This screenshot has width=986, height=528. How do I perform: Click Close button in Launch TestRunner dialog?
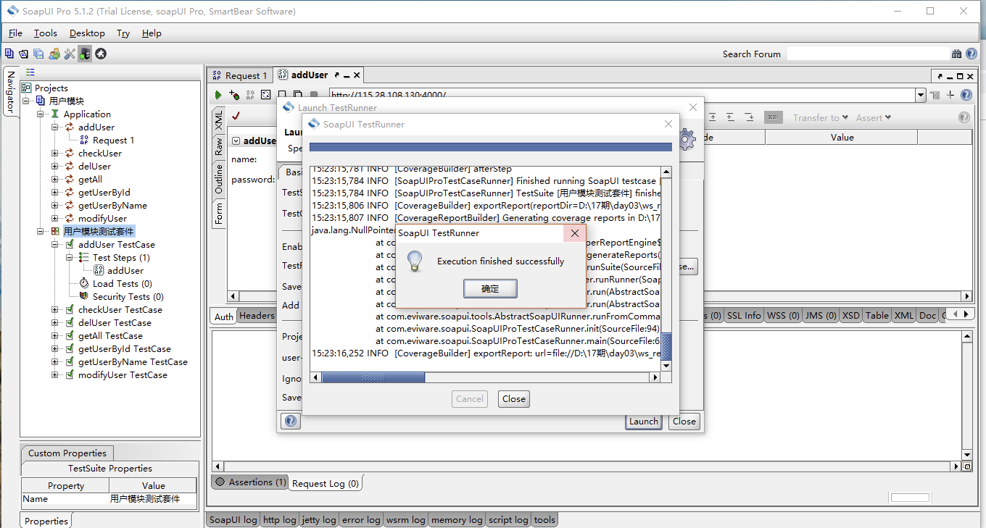pos(684,421)
